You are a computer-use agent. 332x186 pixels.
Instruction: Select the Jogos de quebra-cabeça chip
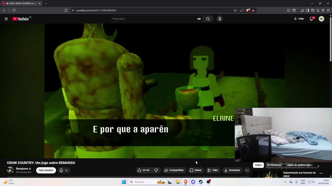coord(300,165)
